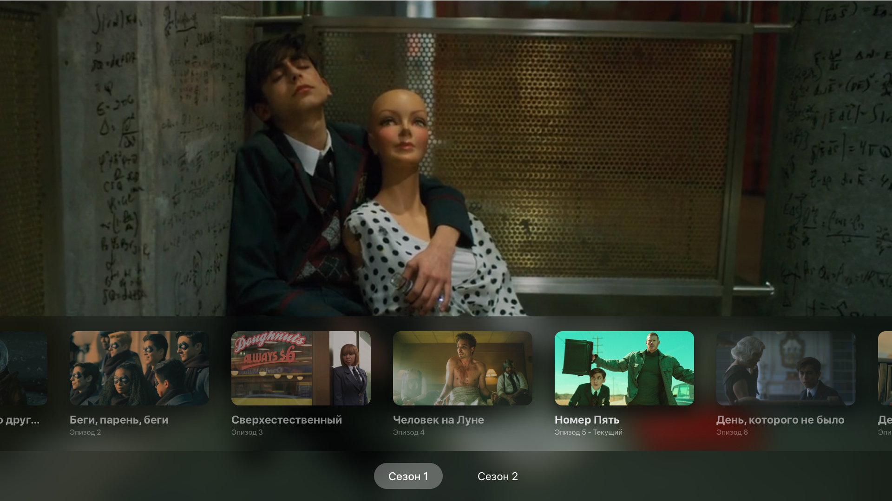Image resolution: width=892 pixels, height=501 pixels.
Task: Click the video scene above to dismiss the episode list
Action: [446, 158]
